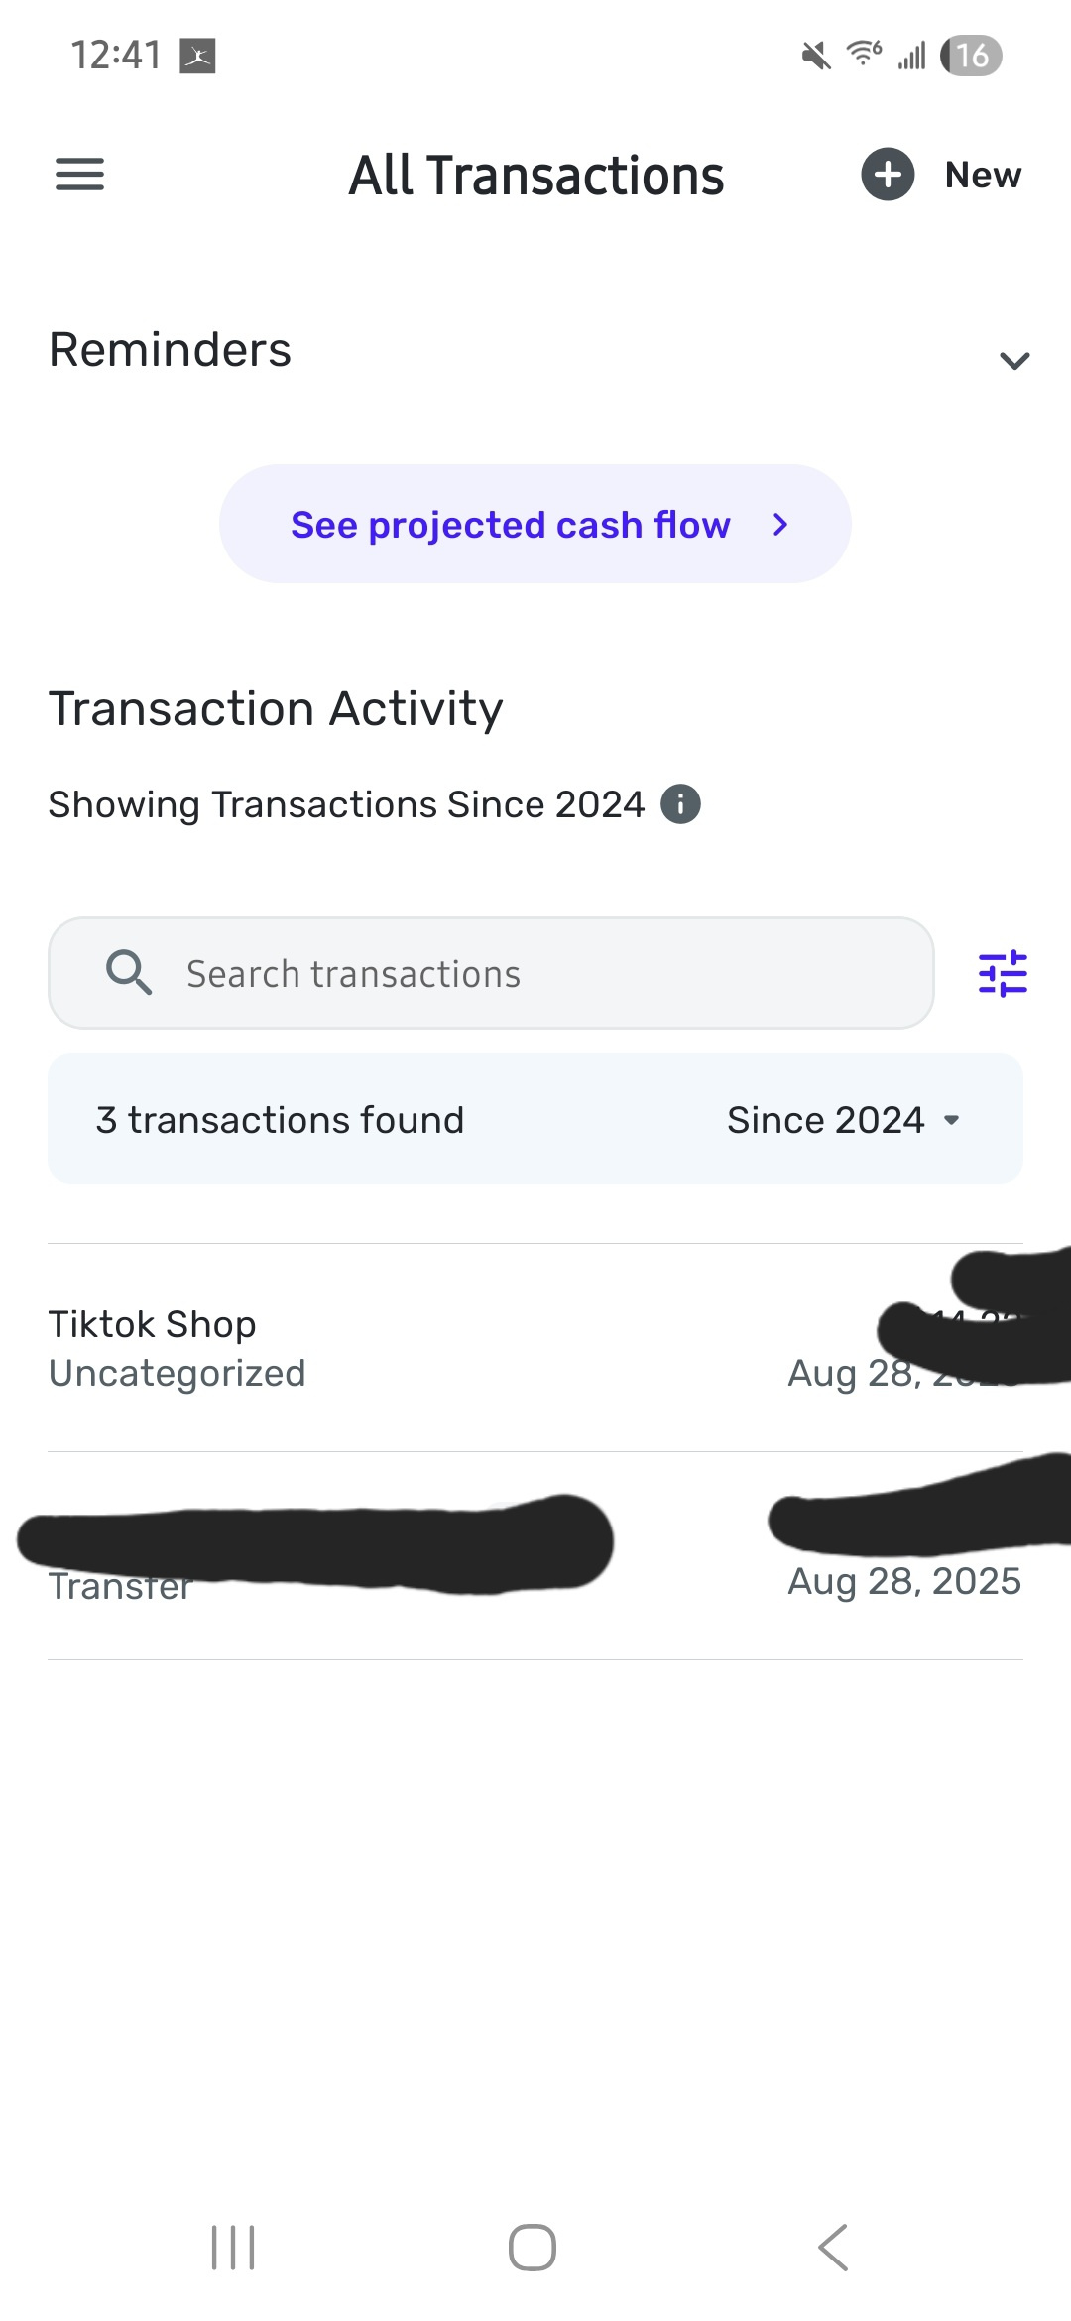Tap the New transaction label
Screen dimensions: 1071x2321
pyautogui.click(x=983, y=175)
